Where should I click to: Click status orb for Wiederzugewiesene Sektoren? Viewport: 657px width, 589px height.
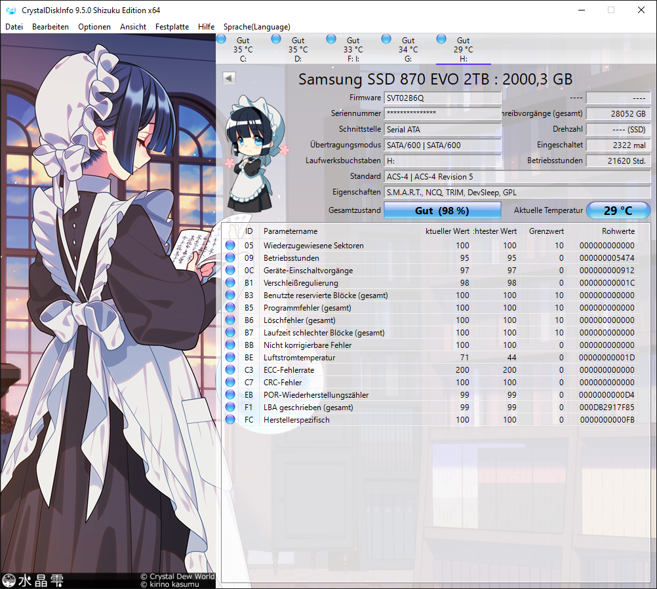(x=230, y=245)
